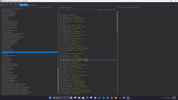The image size is (178, 100).
Task: Open the View menu
Action: [11, 3]
